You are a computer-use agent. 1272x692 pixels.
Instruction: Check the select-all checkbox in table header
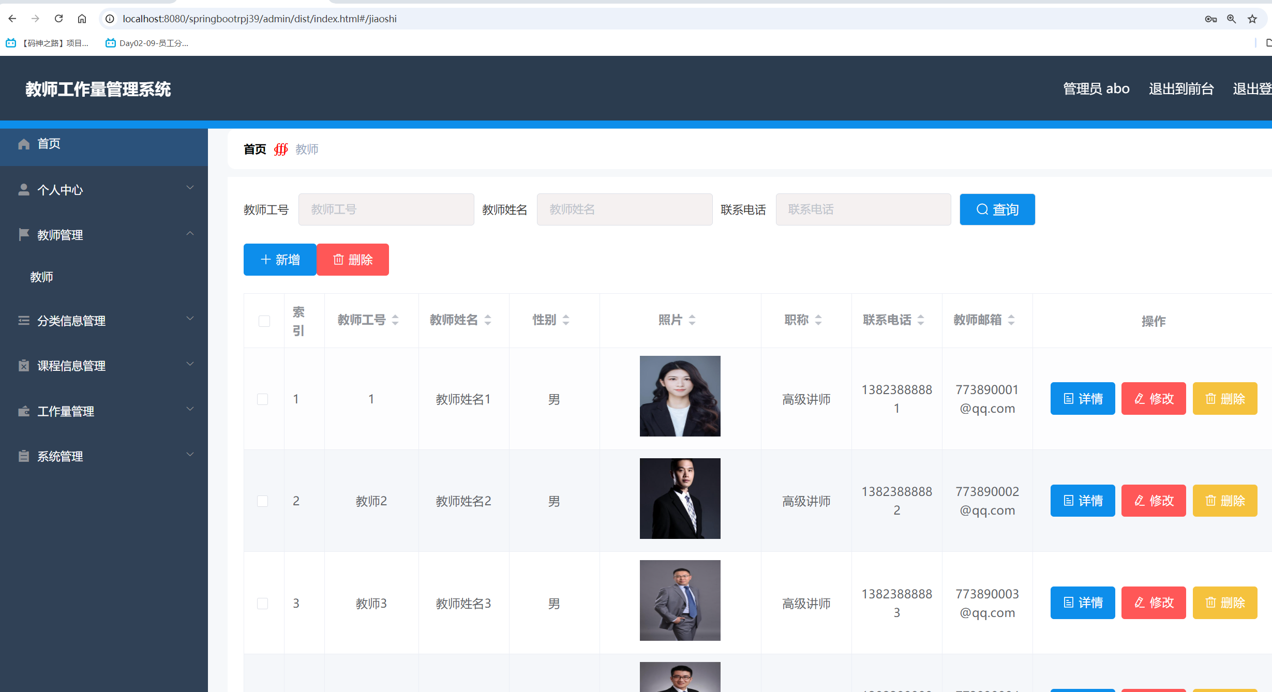pos(264,321)
